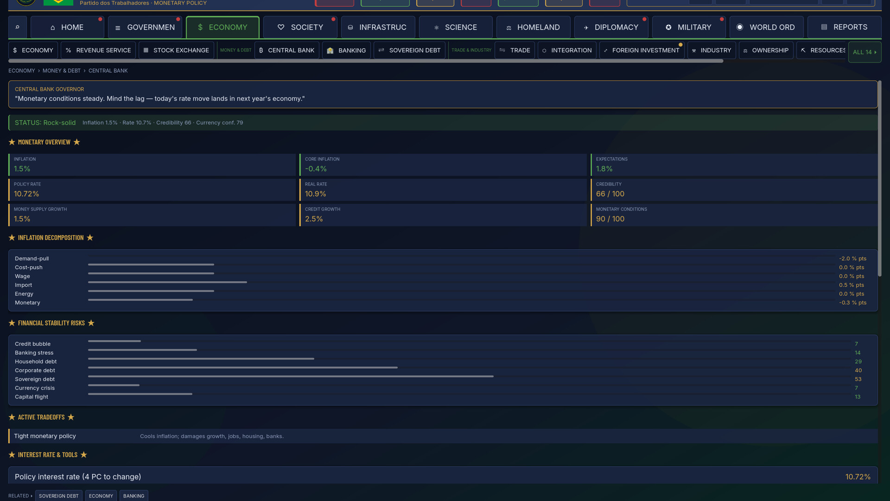Click the HOMELAND tab icon
Viewport: 890px width, 501px height.
509,28
